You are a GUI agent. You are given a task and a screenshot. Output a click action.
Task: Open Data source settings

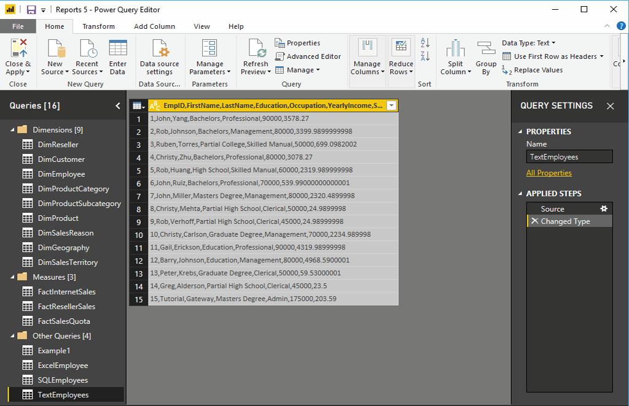coord(159,57)
